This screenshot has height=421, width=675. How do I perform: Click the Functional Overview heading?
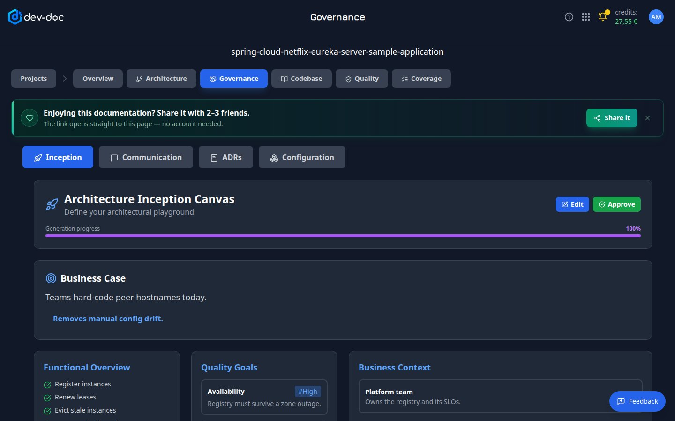tap(87, 368)
